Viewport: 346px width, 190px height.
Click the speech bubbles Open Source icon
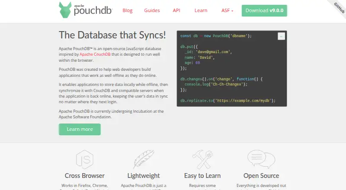(x=261, y=159)
